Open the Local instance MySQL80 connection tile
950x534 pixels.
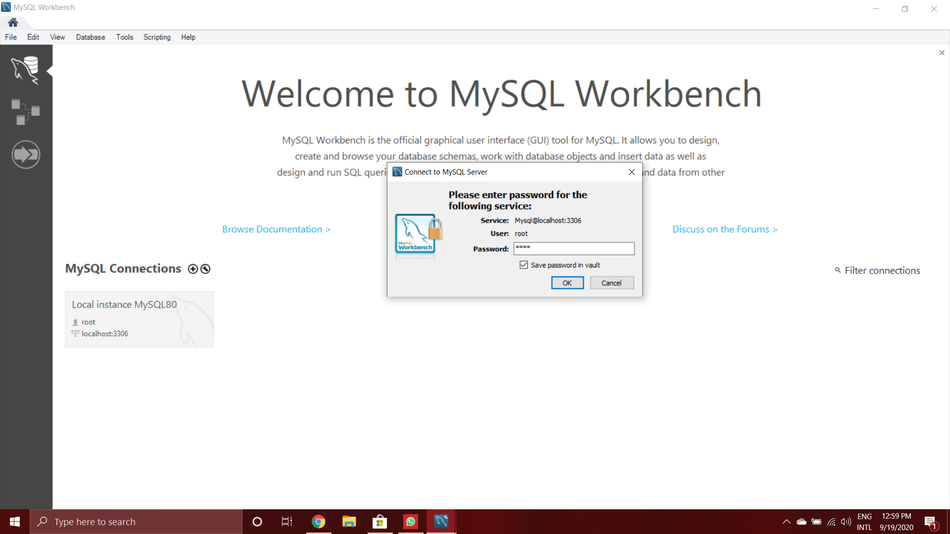point(139,319)
